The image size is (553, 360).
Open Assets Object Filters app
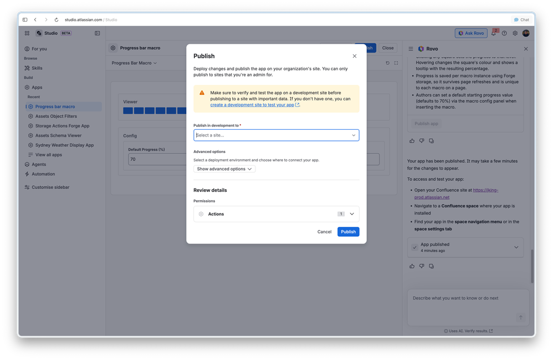[x=56, y=116]
